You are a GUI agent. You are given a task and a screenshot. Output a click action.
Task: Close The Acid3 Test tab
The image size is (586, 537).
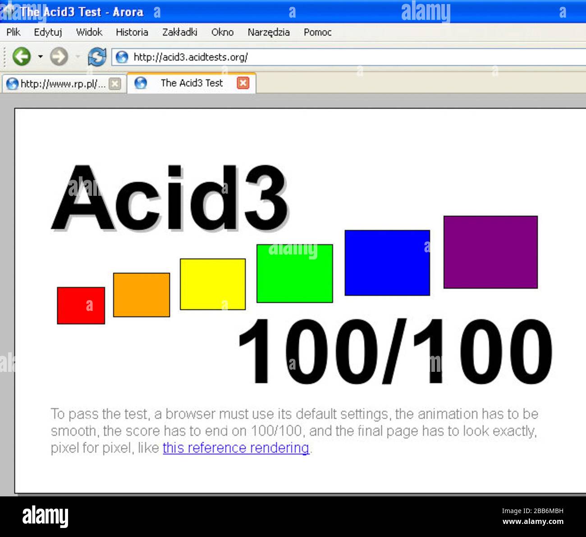point(243,83)
